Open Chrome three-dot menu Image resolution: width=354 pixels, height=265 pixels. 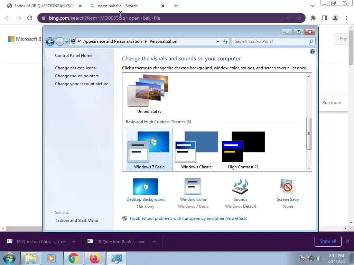[346, 18]
